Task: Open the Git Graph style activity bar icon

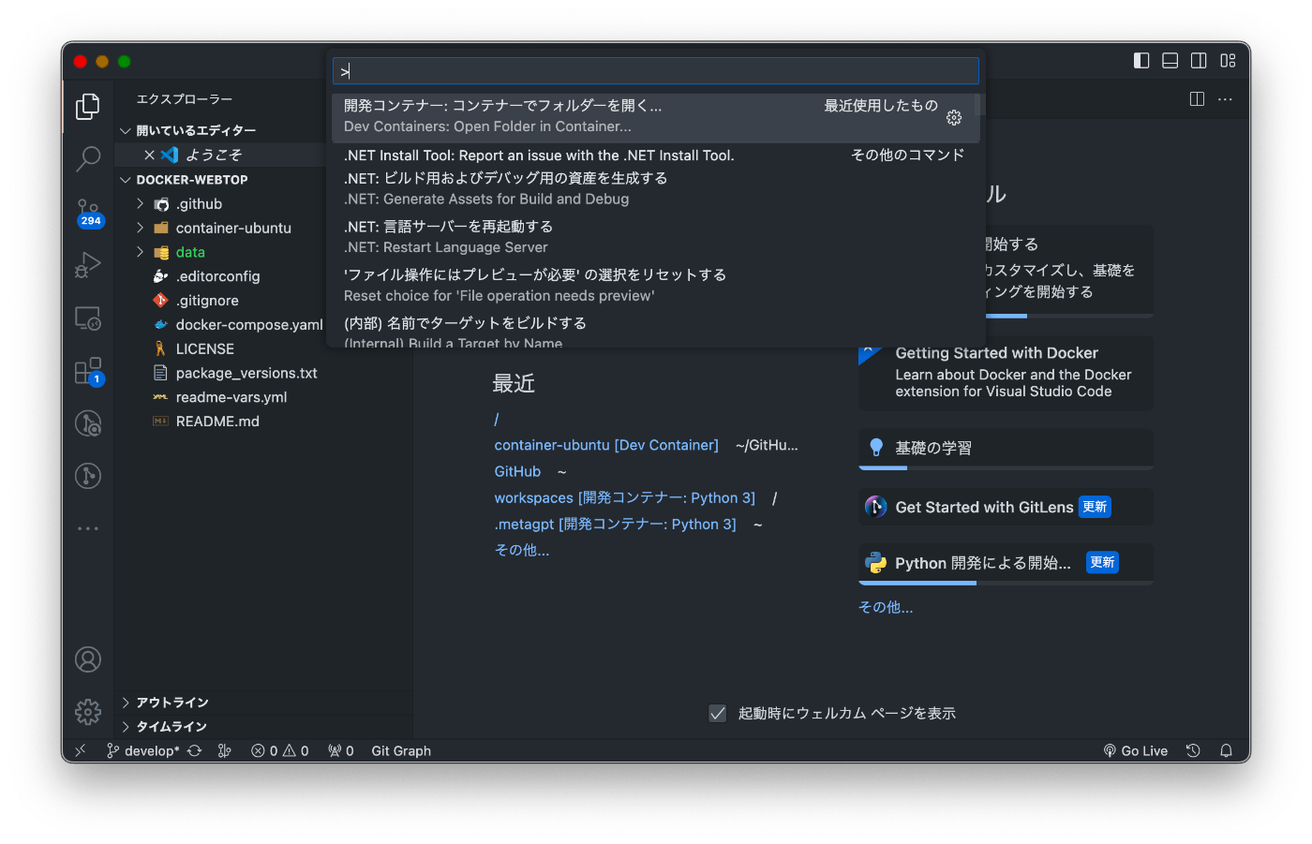Action: (88, 476)
